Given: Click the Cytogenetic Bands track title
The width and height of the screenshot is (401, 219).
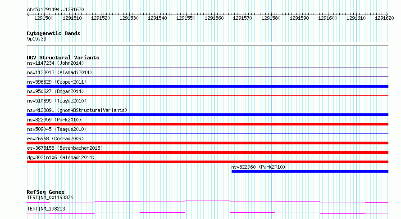Looking at the screenshot, I should click(x=54, y=33).
